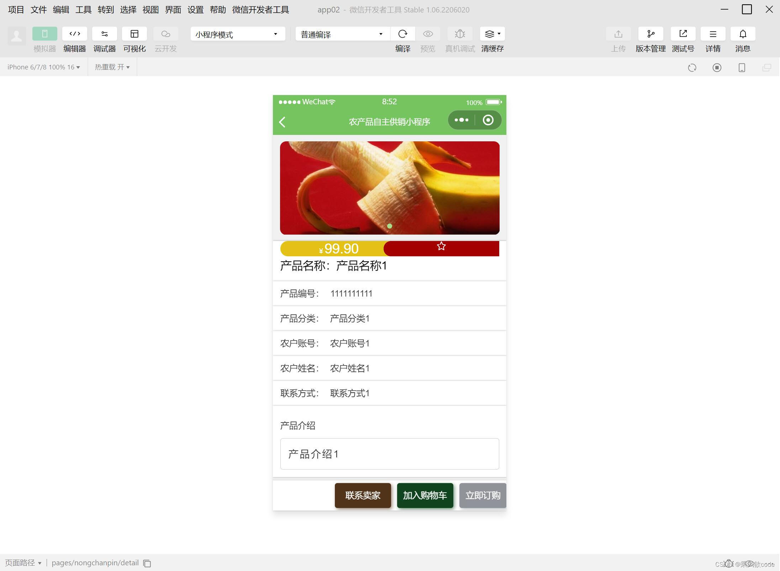Open the 小程序模式 mode dropdown
The width and height of the screenshot is (780, 571).
tap(237, 34)
